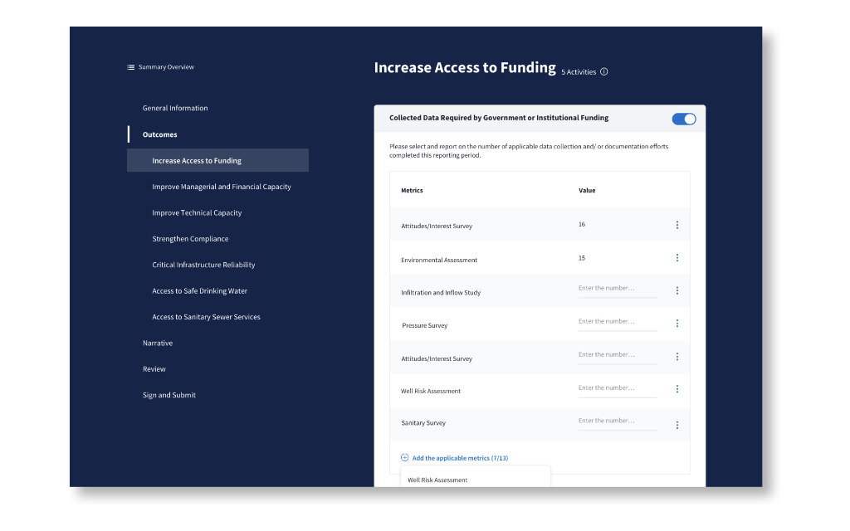Image resolution: width=850 pixels, height=531 pixels.
Task: Open the three-dot menu for Sanitary Survey
Action: coord(677,426)
